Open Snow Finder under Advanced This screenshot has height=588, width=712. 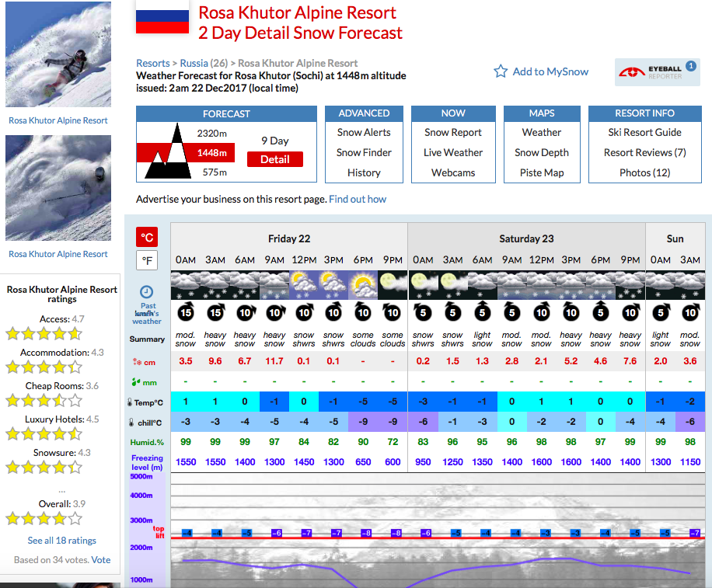(364, 152)
